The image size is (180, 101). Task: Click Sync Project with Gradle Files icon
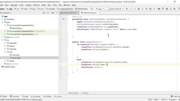(167, 9)
